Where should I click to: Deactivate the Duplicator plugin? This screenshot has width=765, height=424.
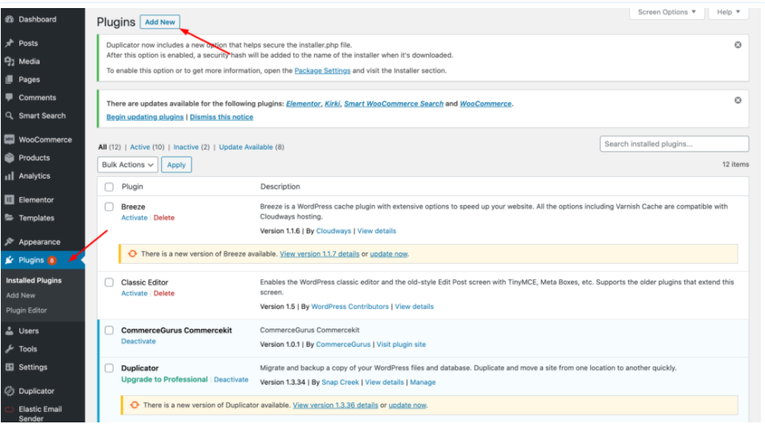click(231, 379)
